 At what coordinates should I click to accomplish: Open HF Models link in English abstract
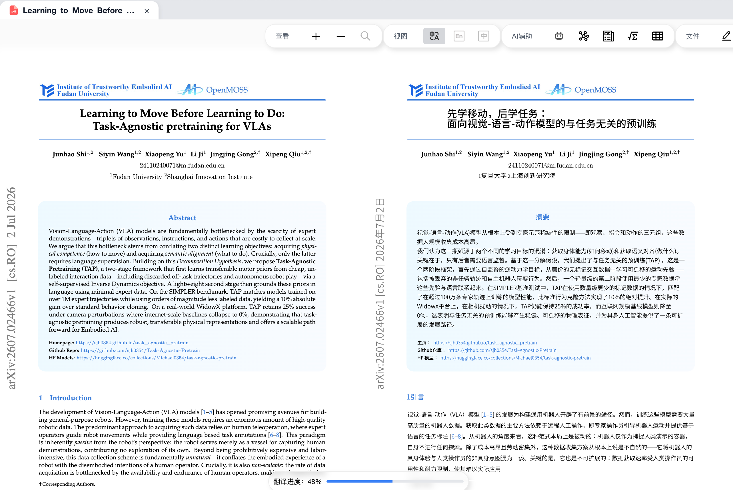157,358
